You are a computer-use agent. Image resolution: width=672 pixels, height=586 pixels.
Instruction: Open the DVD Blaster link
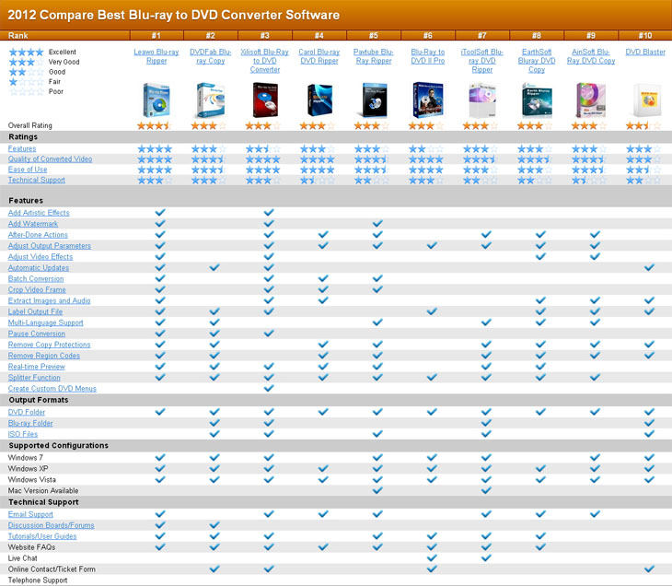645,52
